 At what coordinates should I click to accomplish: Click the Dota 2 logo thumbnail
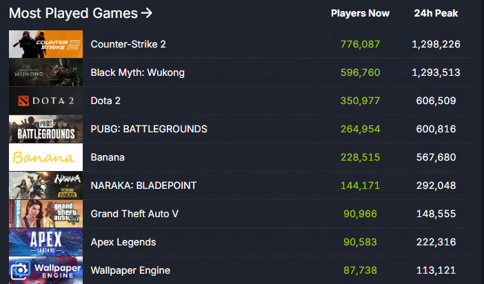(46, 101)
